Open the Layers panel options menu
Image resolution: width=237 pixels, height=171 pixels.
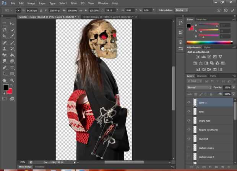tap(234, 76)
